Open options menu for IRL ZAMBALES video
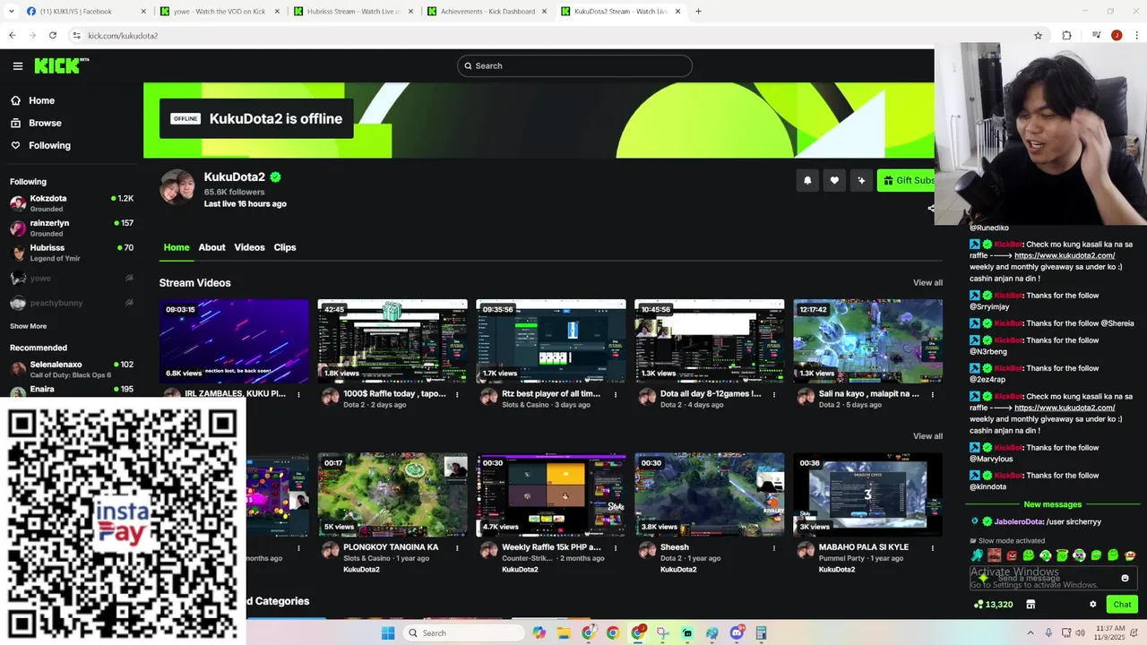The image size is (1147, 645). 298,394
